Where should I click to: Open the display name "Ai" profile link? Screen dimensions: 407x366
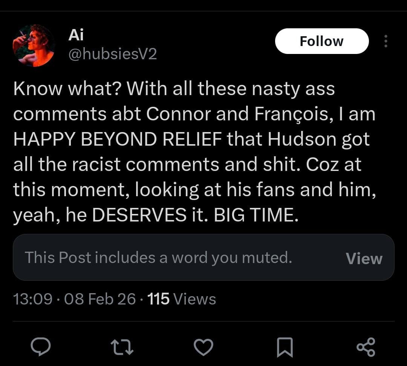pos(76,35)
